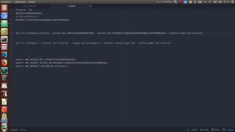
Task: Click line number 8 in the gutter
Action: 12,33
